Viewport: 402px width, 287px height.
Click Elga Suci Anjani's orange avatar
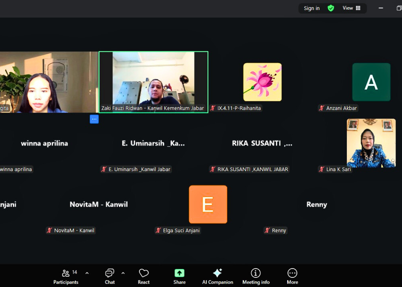click(x=208, y=204)
